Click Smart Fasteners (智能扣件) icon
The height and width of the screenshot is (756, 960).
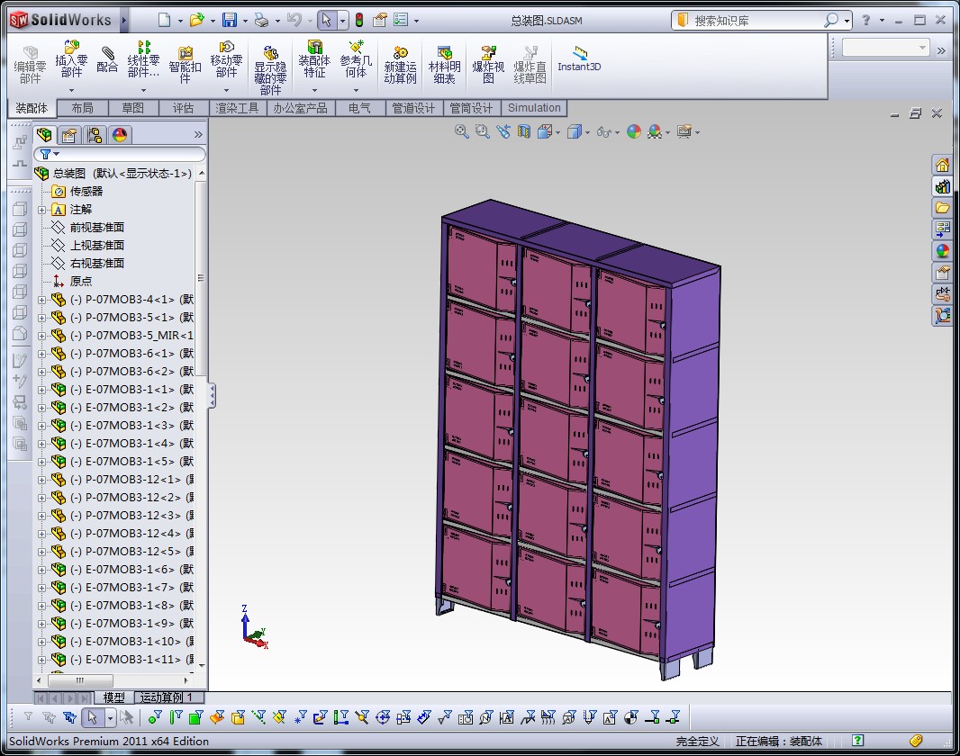185,64
